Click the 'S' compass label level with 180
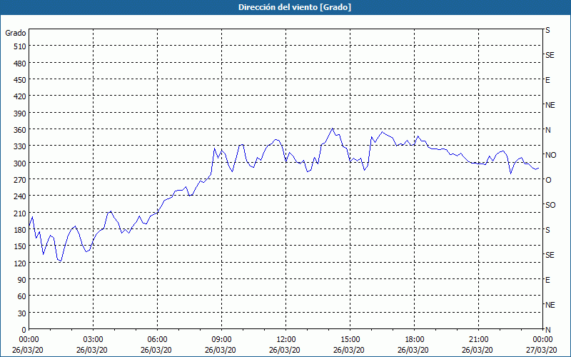571x357 pixels. click(547, 230)
